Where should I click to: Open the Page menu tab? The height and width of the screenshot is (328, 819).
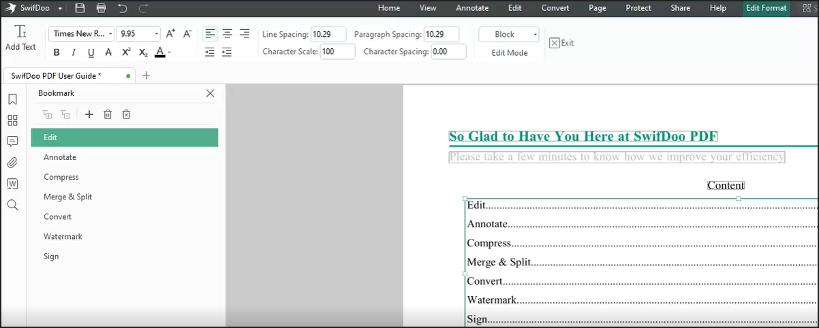tap(598, 8)
